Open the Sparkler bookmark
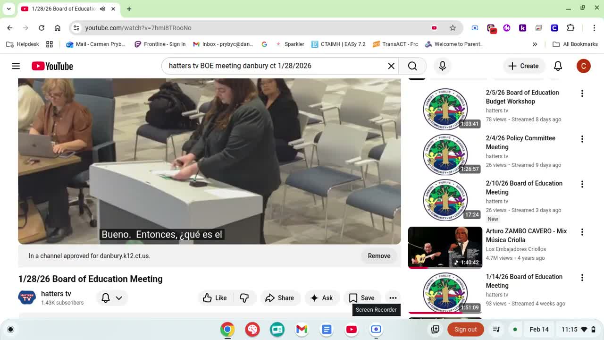This screenshot has width=604, height=340. click(x=290, y=44)
